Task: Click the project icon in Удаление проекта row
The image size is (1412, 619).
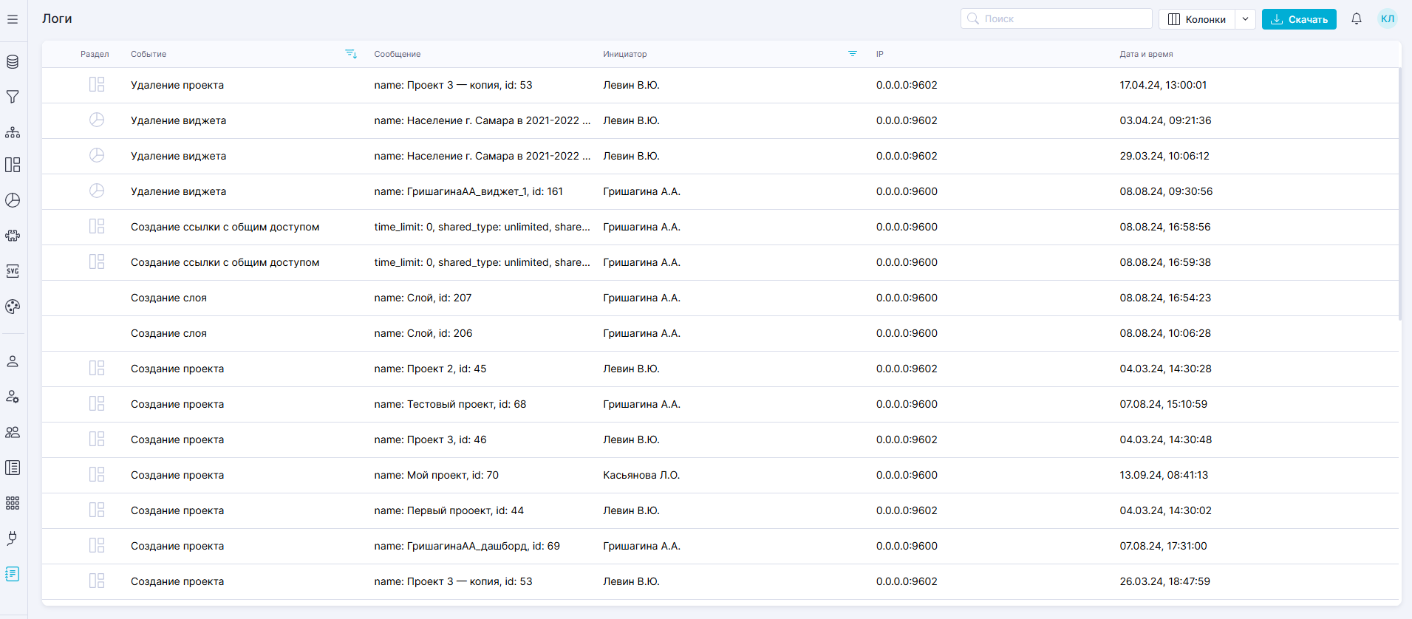Action: tap(97, 85)
